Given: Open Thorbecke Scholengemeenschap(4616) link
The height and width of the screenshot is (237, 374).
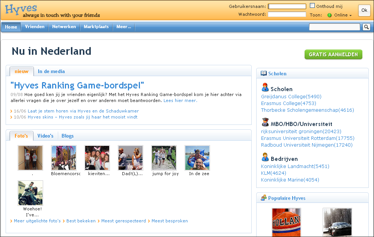Looking at the screenshot, I should point(308,110).
